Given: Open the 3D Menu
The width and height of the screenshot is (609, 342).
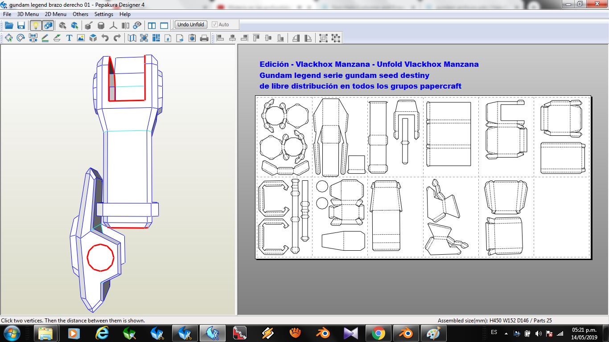Looking at the screenshot, I should click(28, 14).
